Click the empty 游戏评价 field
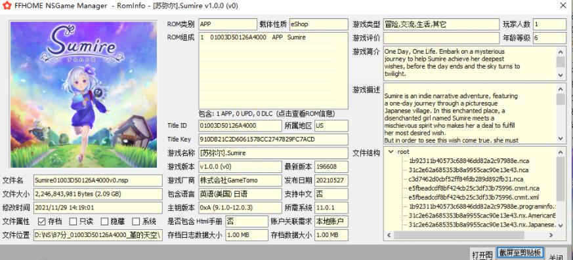 [441, 38]
